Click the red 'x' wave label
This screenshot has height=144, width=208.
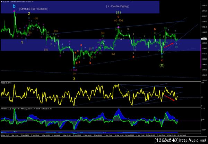79,62
